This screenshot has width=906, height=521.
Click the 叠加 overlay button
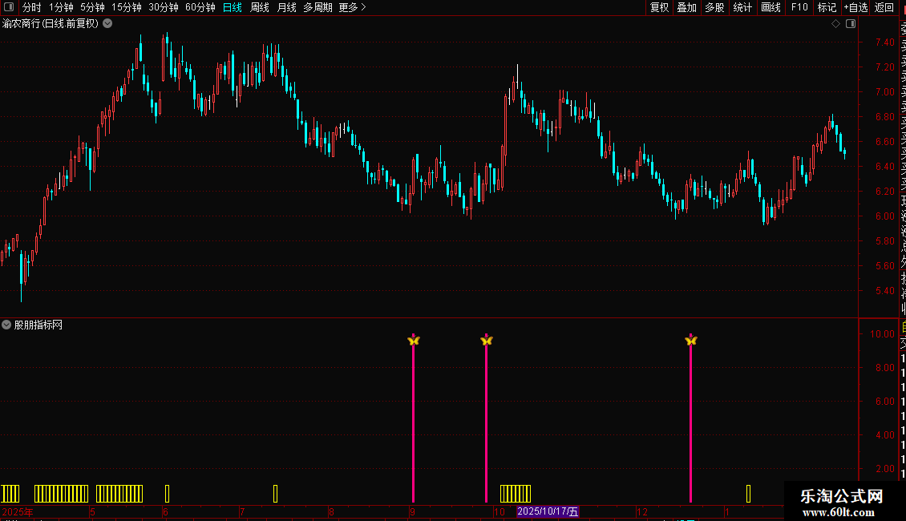tap(687, 7)
